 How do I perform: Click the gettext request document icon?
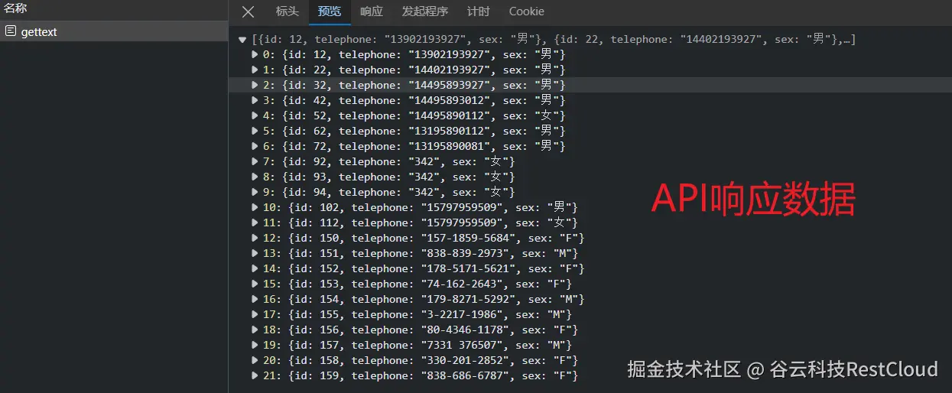click(x=11, y=31)
